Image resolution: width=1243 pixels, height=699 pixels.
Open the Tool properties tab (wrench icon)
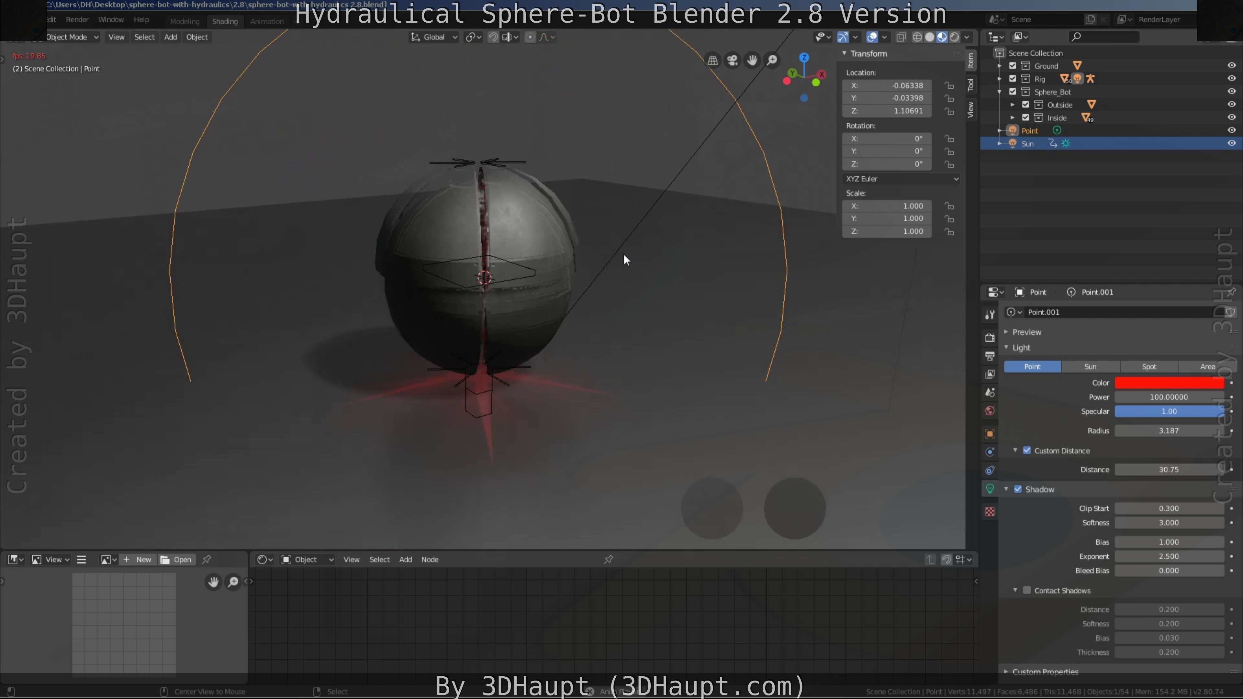[x=990, y=315]
